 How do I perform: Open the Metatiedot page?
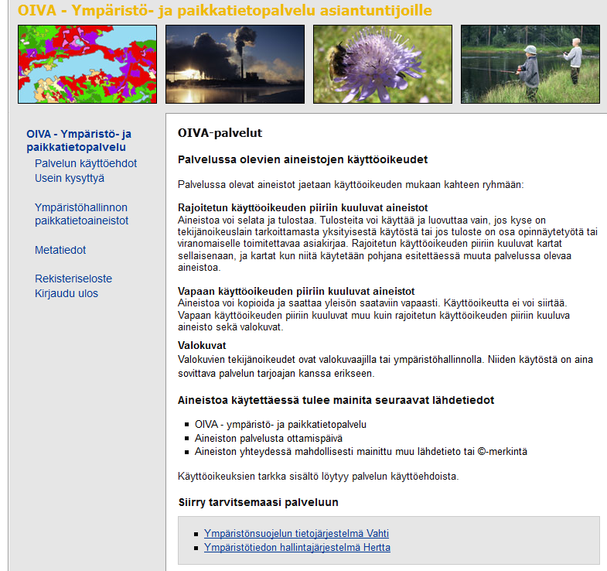point(60,250)
